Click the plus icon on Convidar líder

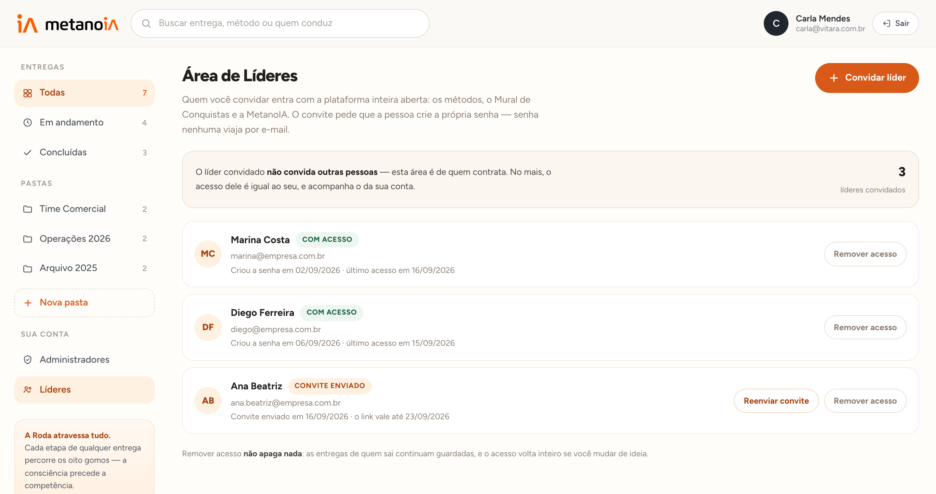[834, 78]
